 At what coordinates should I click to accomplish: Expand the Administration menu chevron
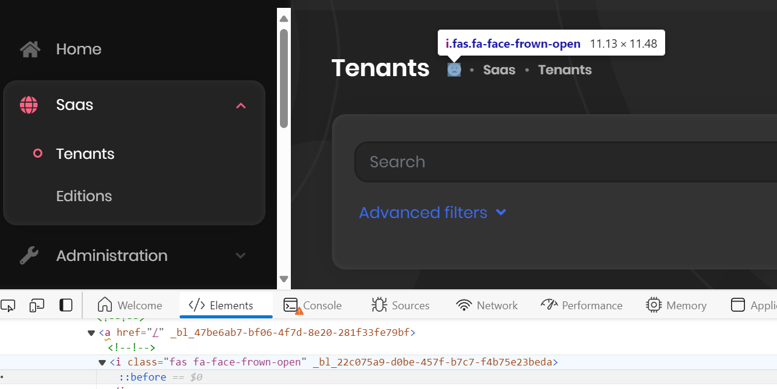click(241, 256)
